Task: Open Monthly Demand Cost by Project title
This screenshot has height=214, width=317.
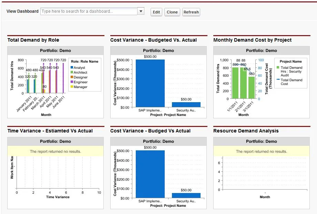Action: point(253,40)
